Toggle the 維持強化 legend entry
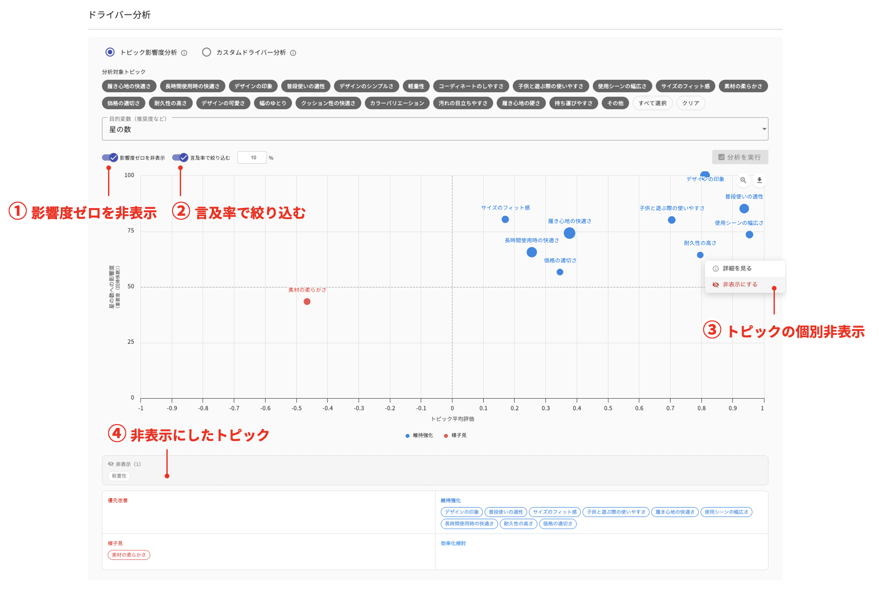879x589 pixels. (419, 435)
